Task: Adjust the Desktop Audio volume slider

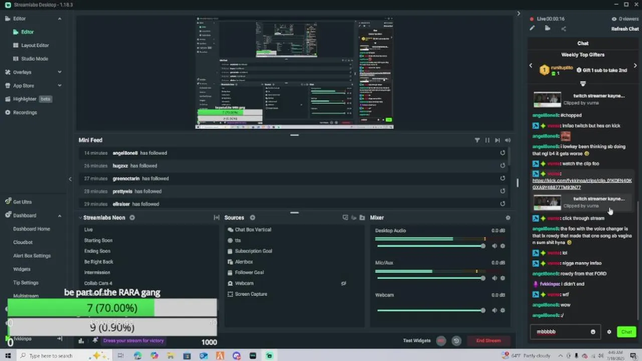Action: click(431, 246)
